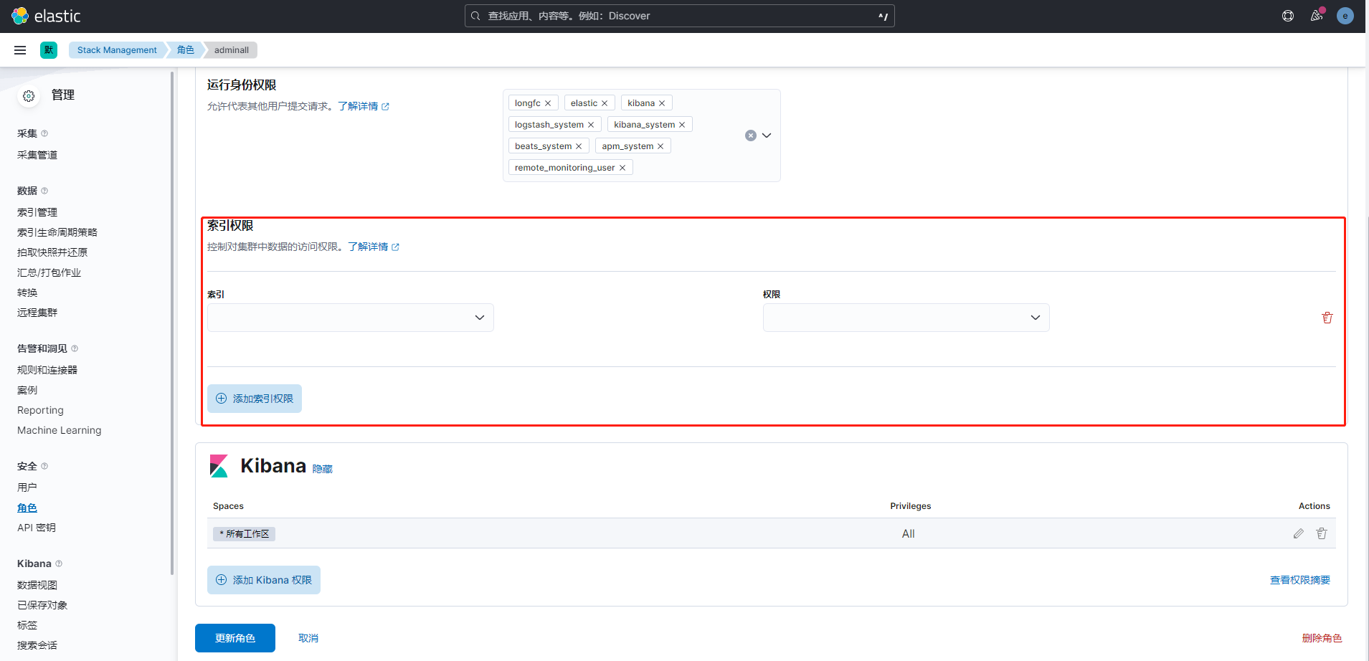
Task: Open 用户 in the sidebar
Action: tap(27, 488)
